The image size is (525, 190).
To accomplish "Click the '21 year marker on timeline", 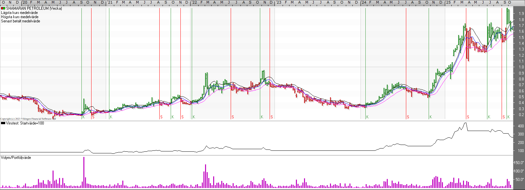I will point(110,2).
